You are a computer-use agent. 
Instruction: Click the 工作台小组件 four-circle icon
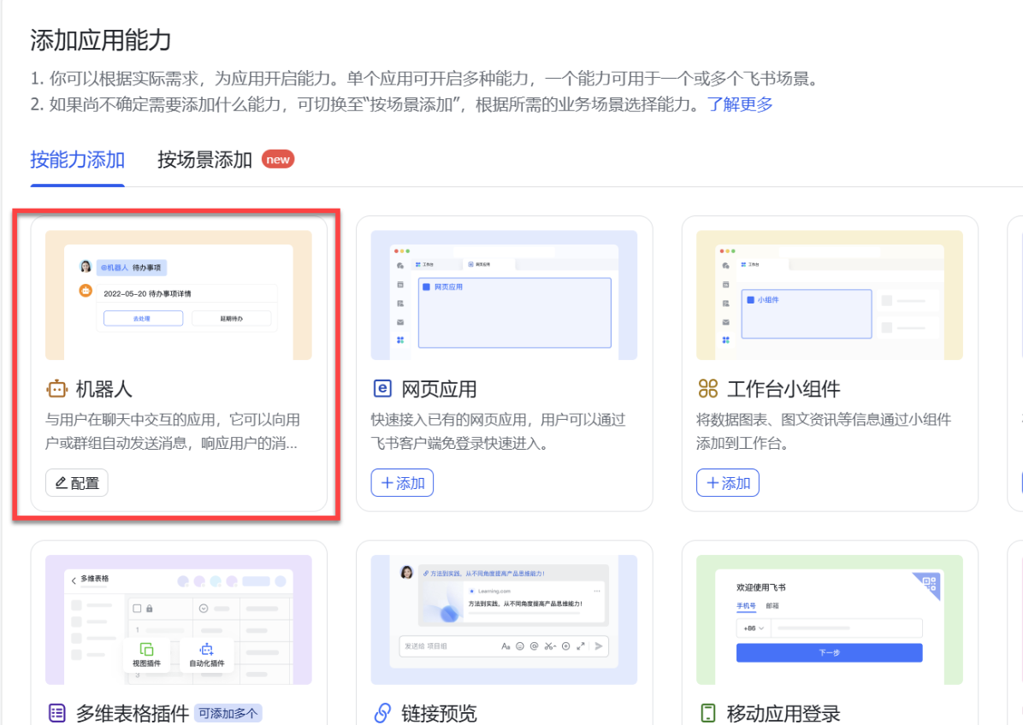coord(708,389)
